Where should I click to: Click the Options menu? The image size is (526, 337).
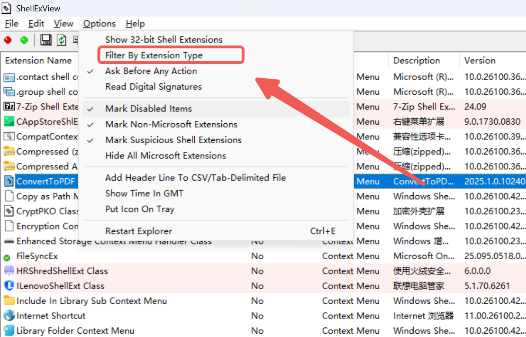pos(100,24)
